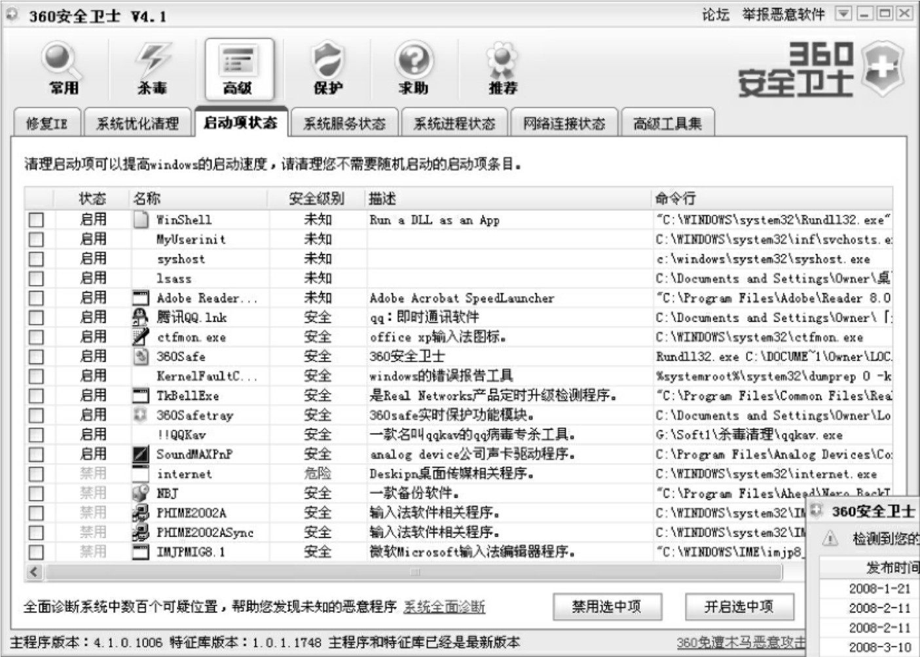Click the pen icon of ctfmon.exe
Viewport: 920px width, 657px height.
coord(141,337)
